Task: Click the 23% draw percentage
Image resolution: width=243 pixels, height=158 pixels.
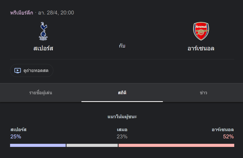Action: (x=122, y=137)
